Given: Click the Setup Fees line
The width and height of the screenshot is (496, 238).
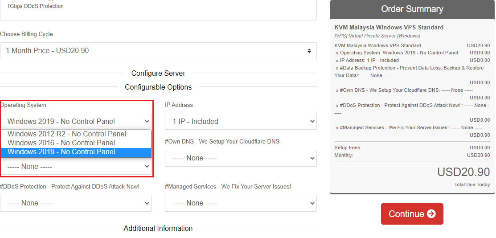Looking at the screenshot, I should pyautogui.click(x=412, y=148).
